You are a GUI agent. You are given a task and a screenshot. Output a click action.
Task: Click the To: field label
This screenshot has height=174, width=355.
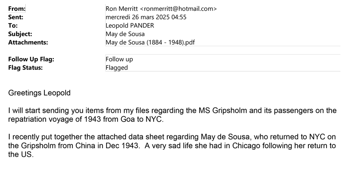[x=13, y=25]
